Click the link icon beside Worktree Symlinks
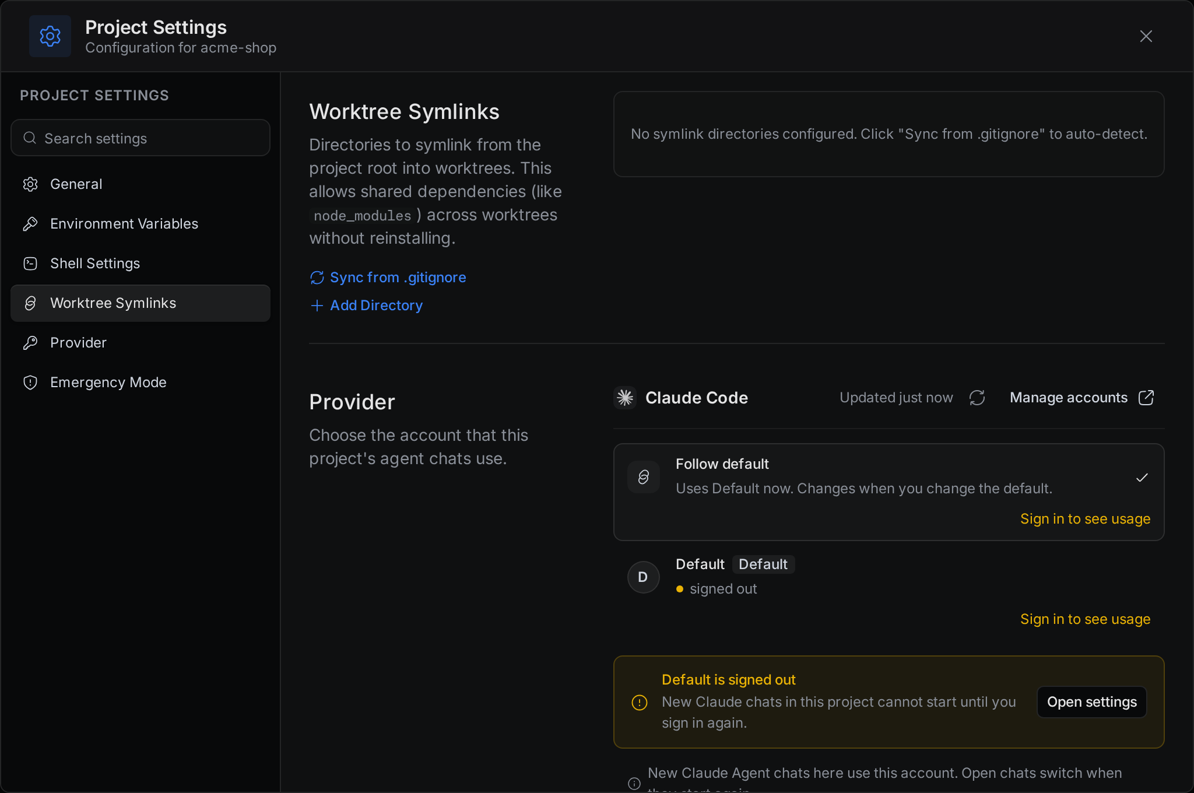1194x793 pixels. (x=30, y=303)
